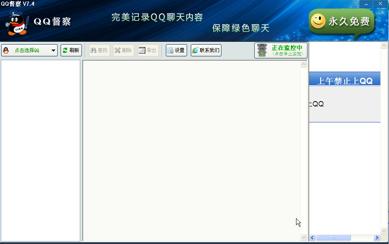Viewport: 389px width, 244px height.
Task: Click the right panel vertical scroll up arrow
Action: click(x=384, y=45)
